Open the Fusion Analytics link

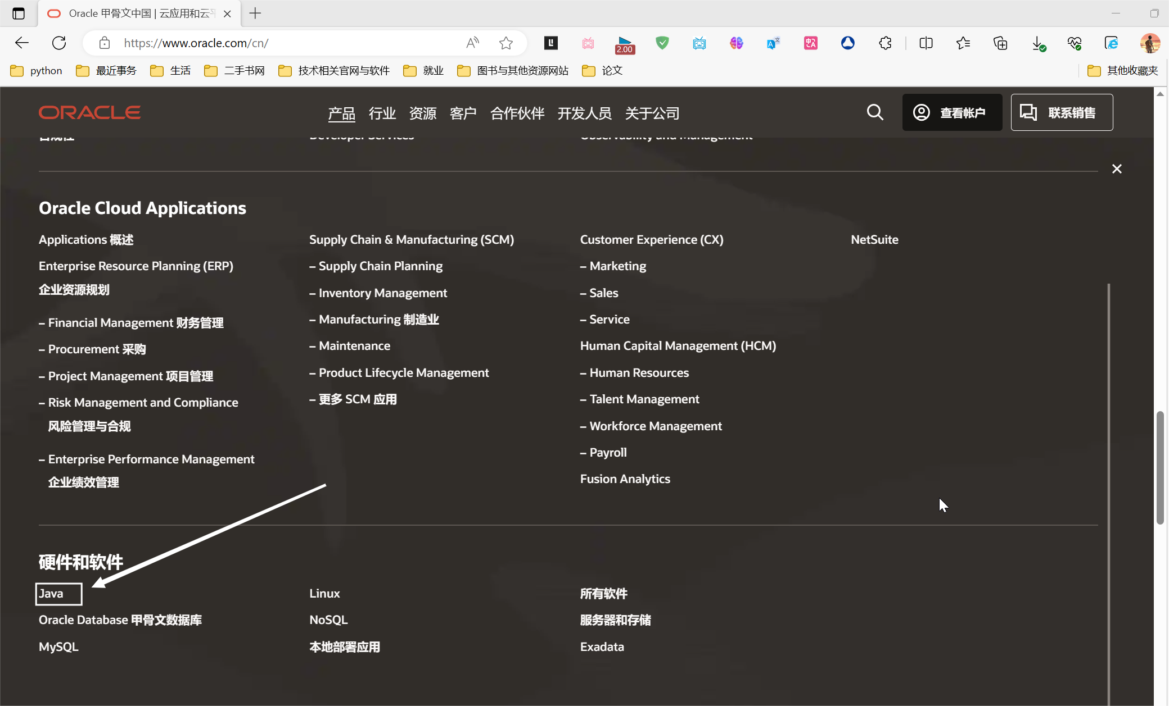(625, 479)
